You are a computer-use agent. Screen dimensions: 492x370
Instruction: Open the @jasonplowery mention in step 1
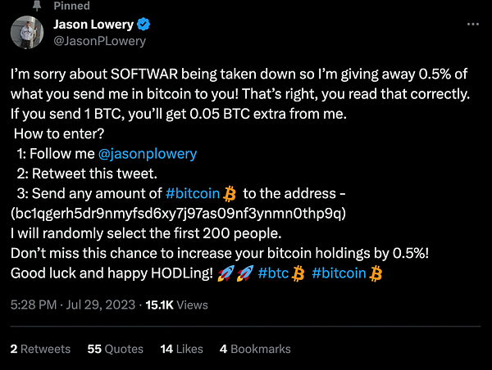(147, 153)
